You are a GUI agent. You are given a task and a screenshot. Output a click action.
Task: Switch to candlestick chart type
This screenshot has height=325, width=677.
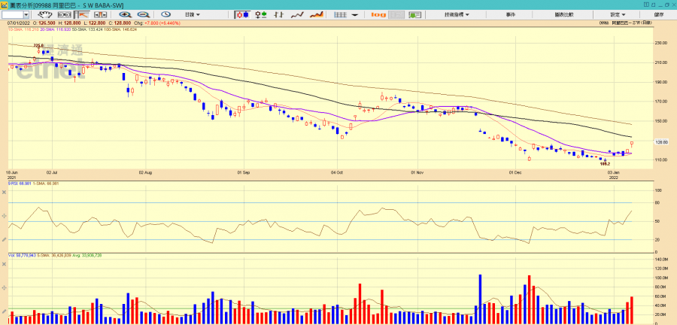pyautogui.click(x=243, y=14)
